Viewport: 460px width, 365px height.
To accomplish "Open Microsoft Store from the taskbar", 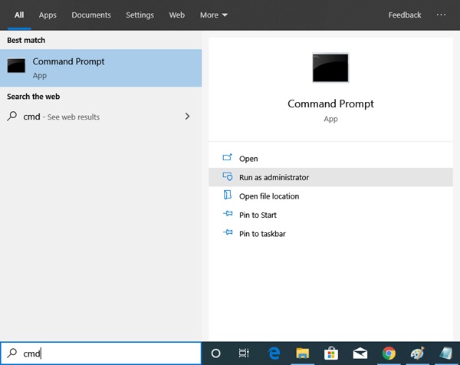I will point(331,353).
